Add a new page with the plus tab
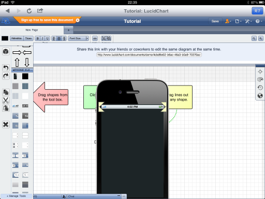 pyautogui.click(x=68, y=30)
